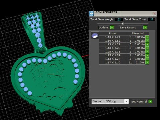Viewport: 160px width, 120px height.
Task: Select the round diamond gem thumbnail
Action: (95, 35)
